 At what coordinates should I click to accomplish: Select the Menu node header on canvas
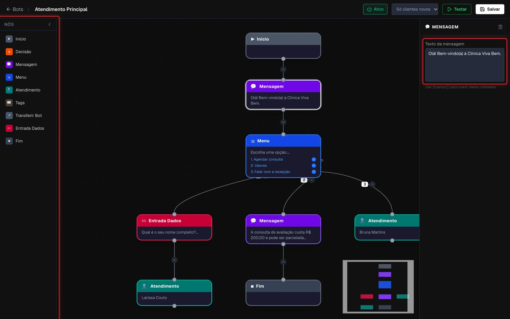(283, 141)
